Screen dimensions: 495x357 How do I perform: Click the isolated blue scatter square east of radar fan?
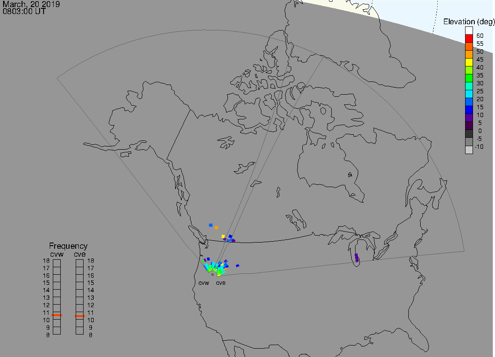(238, 266)
